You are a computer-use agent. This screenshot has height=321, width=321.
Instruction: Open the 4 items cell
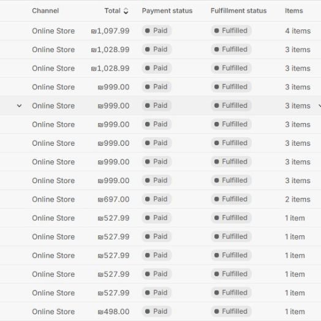tap(298, 31)
